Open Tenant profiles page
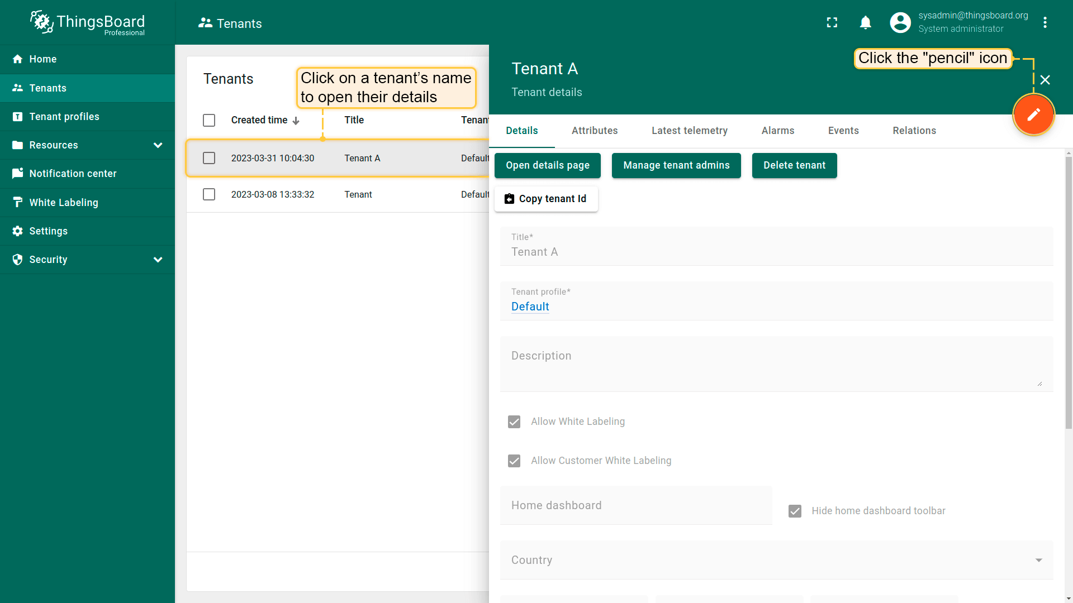 pos(64,117)
